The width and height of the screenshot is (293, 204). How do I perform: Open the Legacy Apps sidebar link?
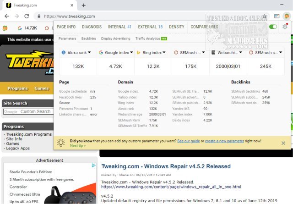coord(18,148)
